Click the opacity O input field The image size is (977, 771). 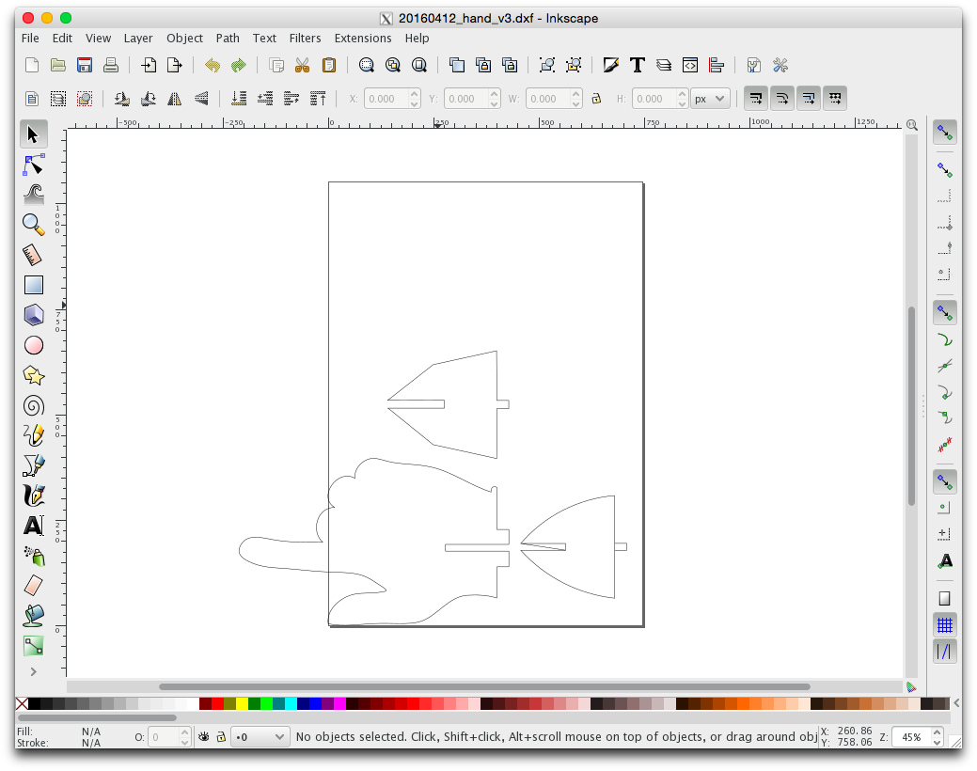click(x=164, y=737)
